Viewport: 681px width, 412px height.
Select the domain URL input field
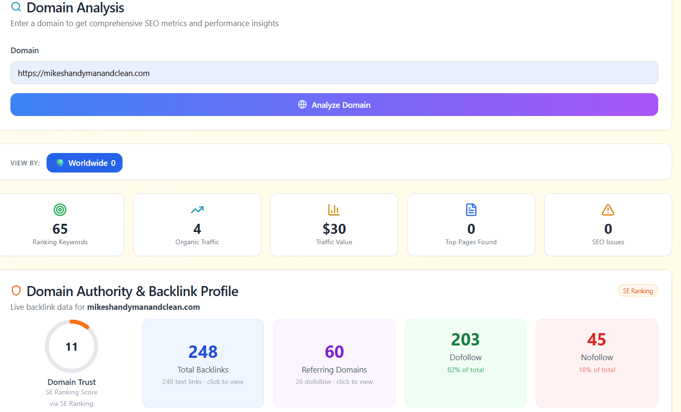click(x=334, y=72)
